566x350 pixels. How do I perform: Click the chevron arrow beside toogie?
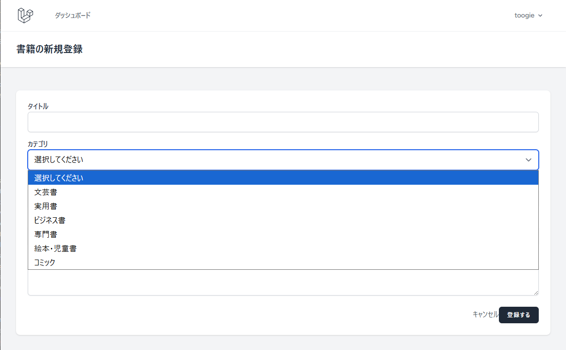[540, 16]
